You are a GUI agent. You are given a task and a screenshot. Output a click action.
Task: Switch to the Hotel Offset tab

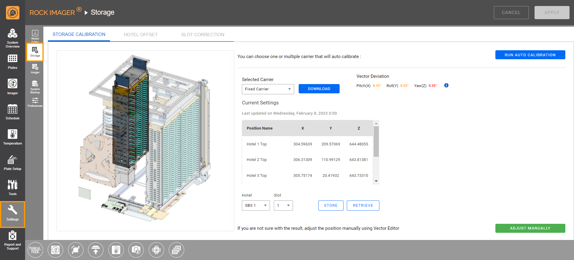click(141, 35)
